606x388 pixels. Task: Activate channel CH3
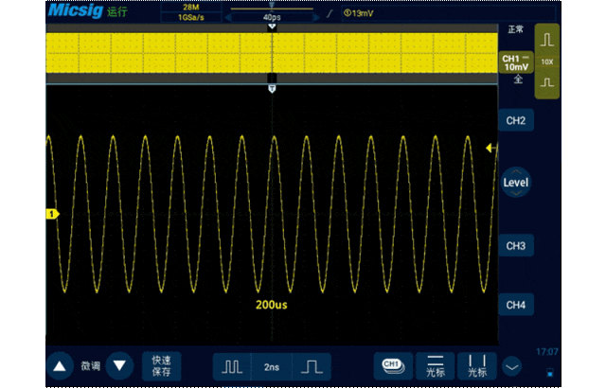click(x=516, y=245)
